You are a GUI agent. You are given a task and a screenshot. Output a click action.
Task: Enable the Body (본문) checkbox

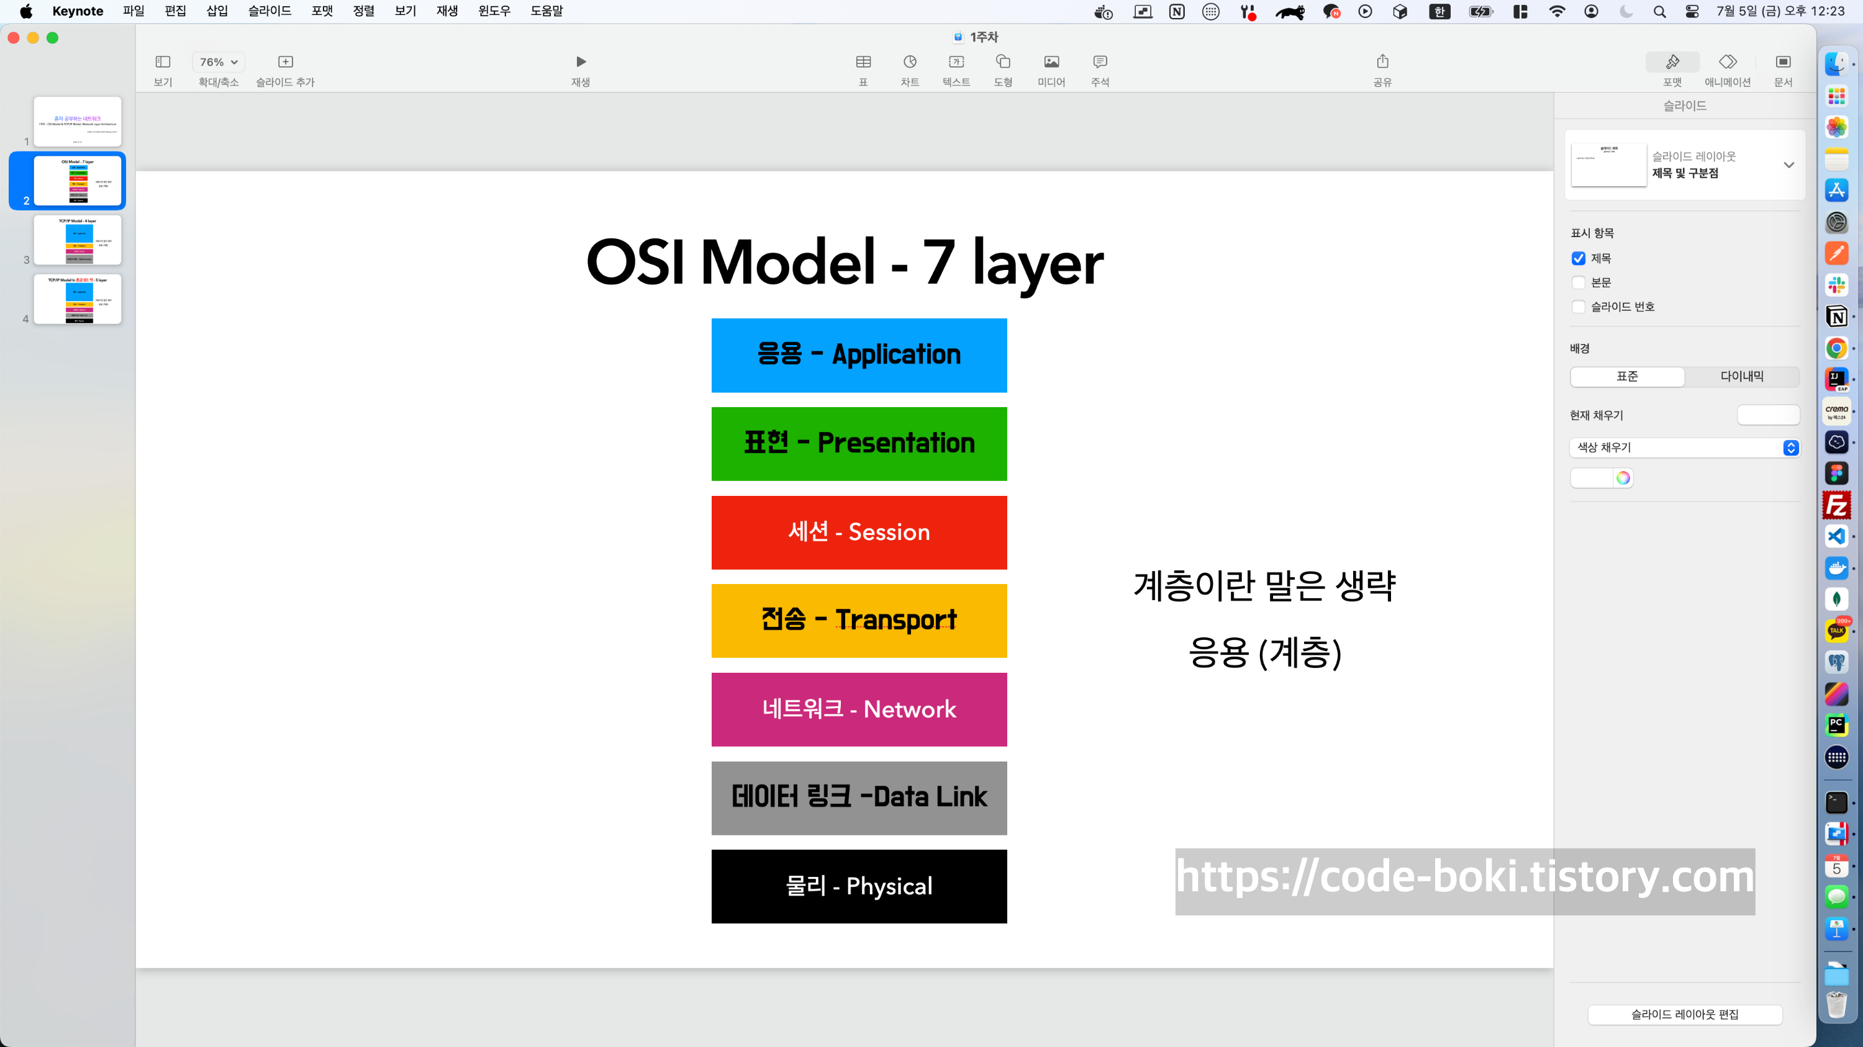tap(1578, 282)
